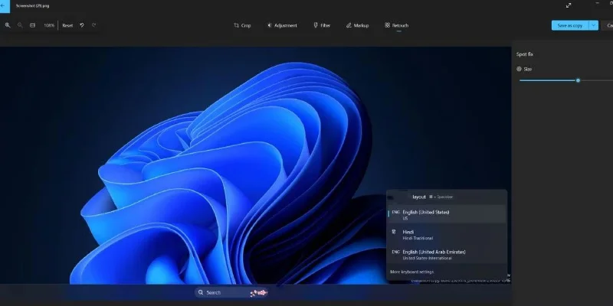Open the Filter tab
This screenshot has width=613, height=306.
tap(322, 25)
